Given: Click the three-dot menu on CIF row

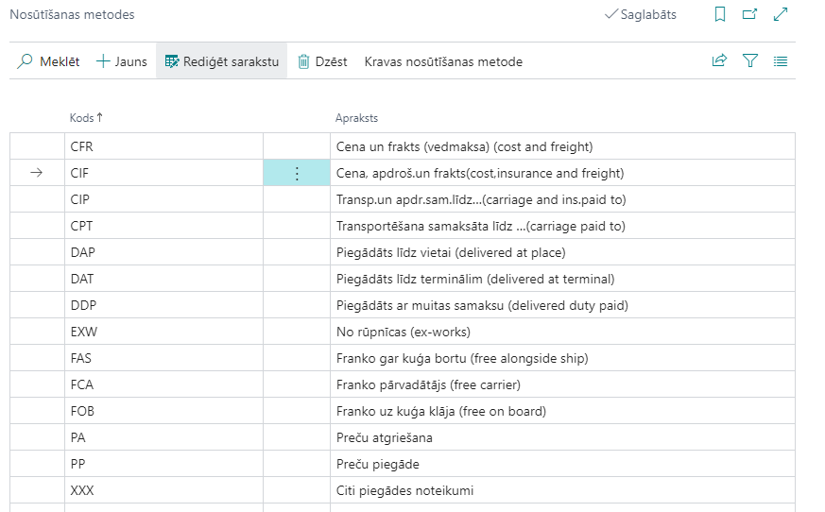Looking at the screenshot, I should [297, 174].
